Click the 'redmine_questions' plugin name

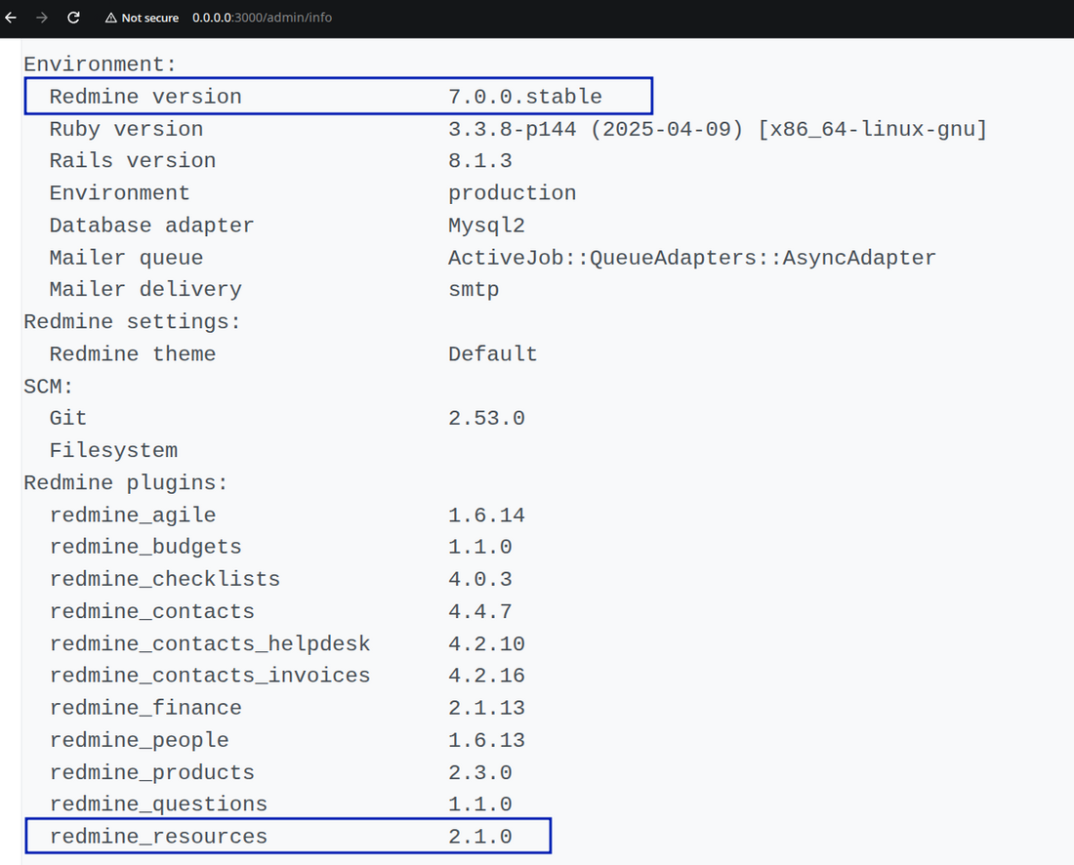tap(158, 804)
